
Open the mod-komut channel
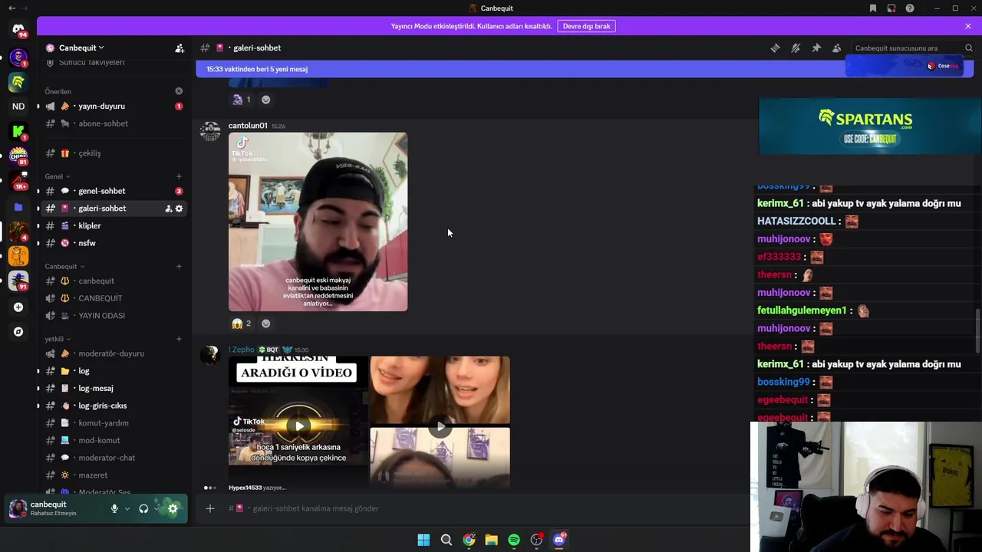[114, 440]
